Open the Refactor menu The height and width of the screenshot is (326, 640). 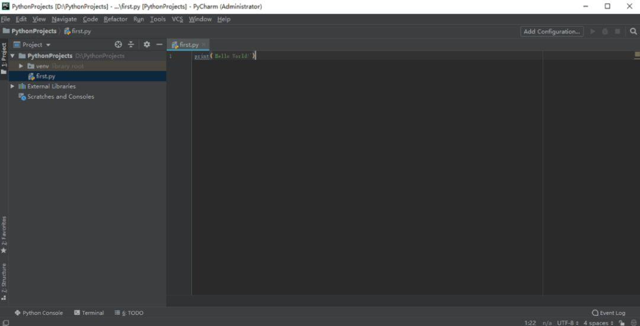(116, 19)
